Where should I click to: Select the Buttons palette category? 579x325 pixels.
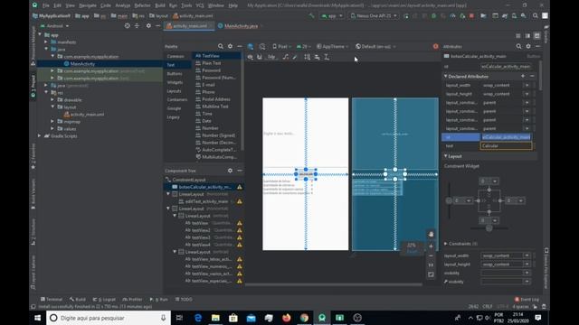pos(175,74)
